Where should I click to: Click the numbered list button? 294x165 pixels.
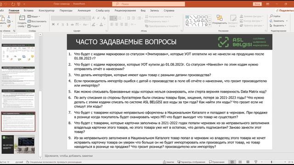click(x=120, y=18)
